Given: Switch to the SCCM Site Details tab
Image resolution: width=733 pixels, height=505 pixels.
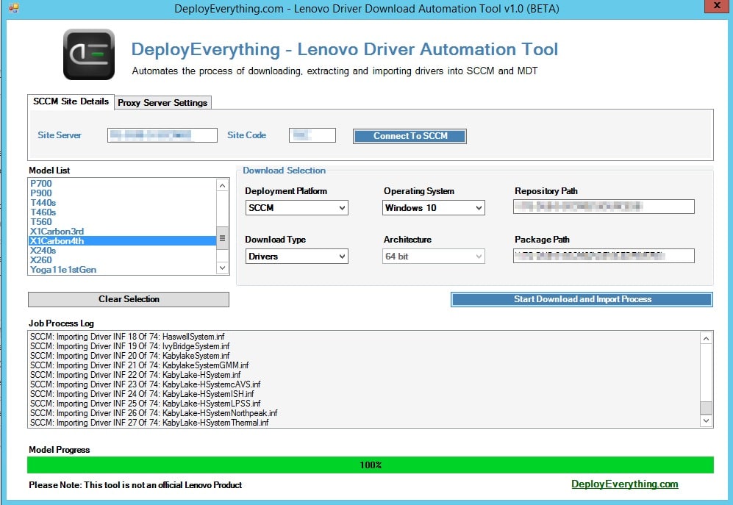Looking at the screenshot, I should [x=71, y=101].
